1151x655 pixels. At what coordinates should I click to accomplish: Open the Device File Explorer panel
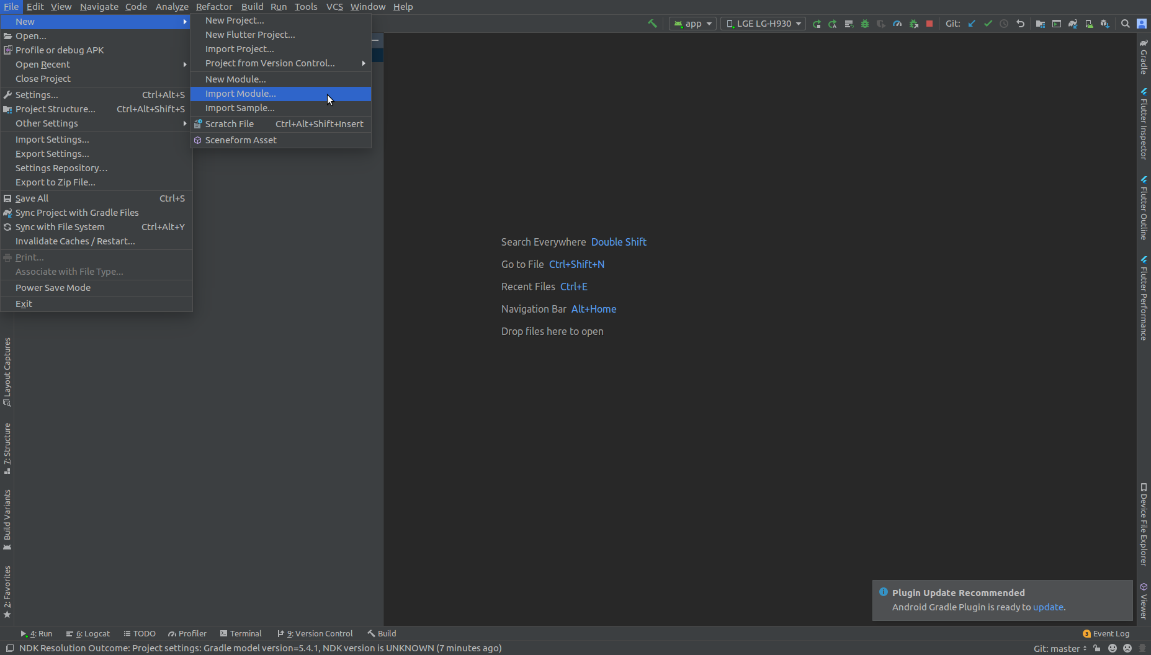[1144, 525]
